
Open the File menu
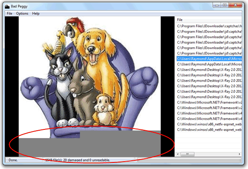pos(10,14)
